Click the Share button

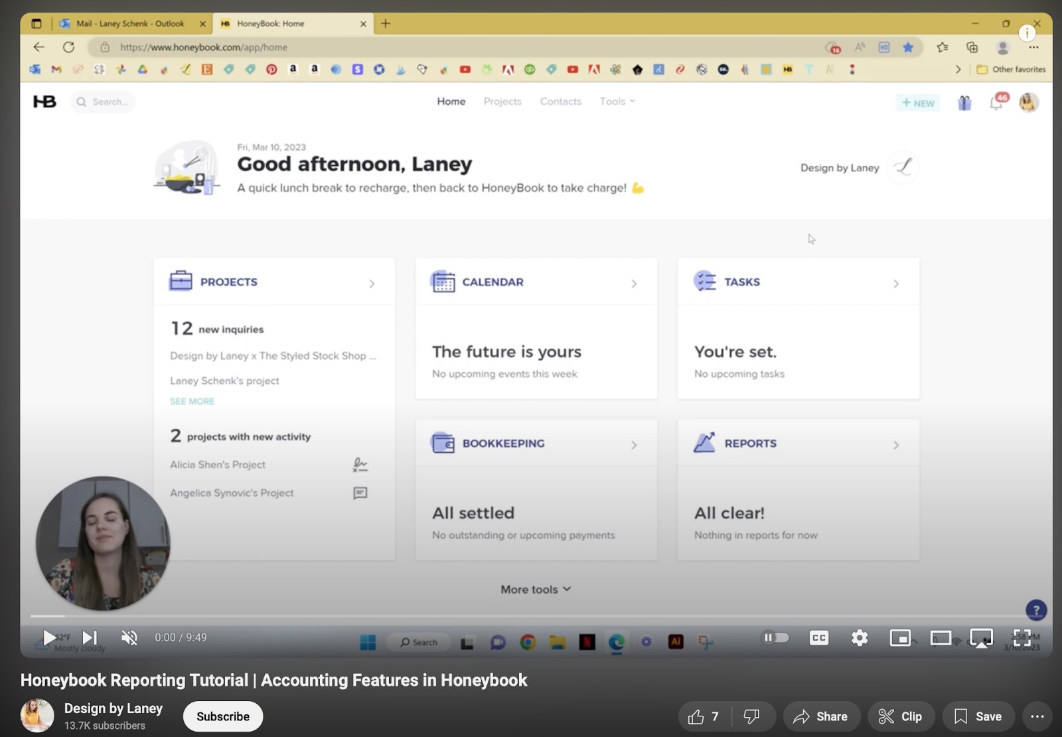point(821,716)
